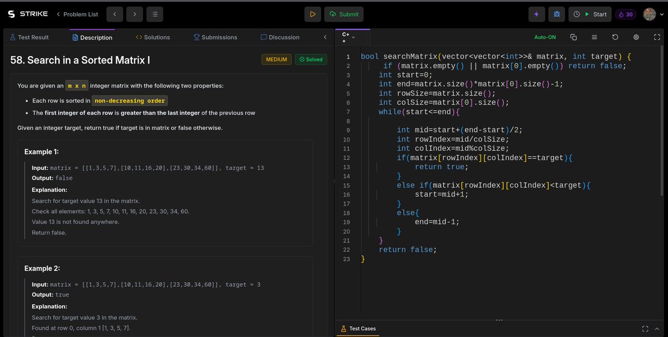Enter fullscreen editor mode
Image resolution: width=668 pixels, height=337 pixels.
click(657, 37)
